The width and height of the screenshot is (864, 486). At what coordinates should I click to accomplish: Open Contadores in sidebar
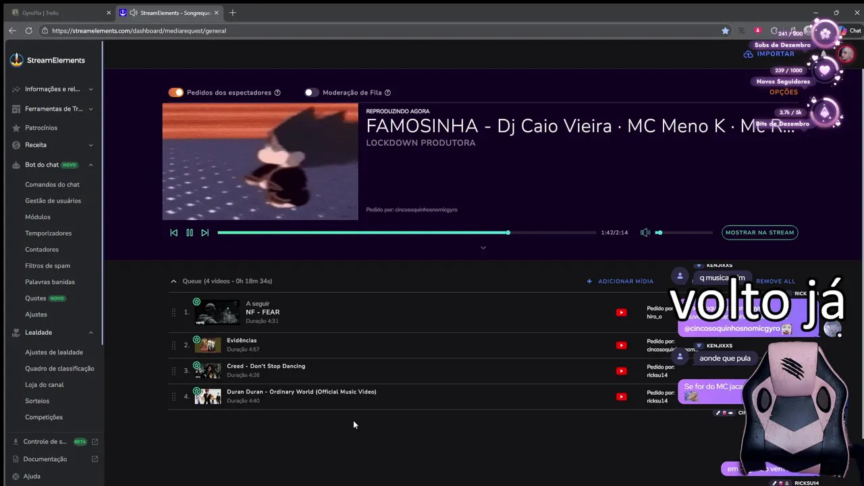point(42,249)
